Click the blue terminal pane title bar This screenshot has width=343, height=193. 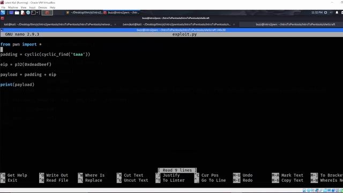[171, 30]
